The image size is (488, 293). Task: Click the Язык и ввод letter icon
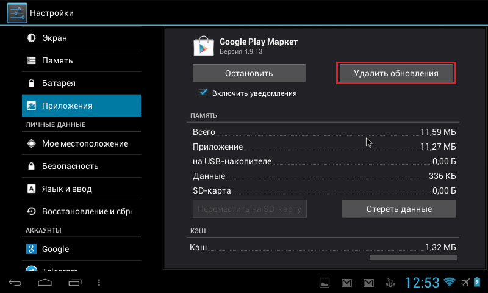point(31,189)
